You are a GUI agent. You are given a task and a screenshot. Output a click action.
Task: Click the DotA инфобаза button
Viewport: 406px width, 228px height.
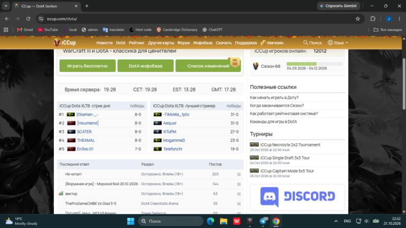coord(145,66)
